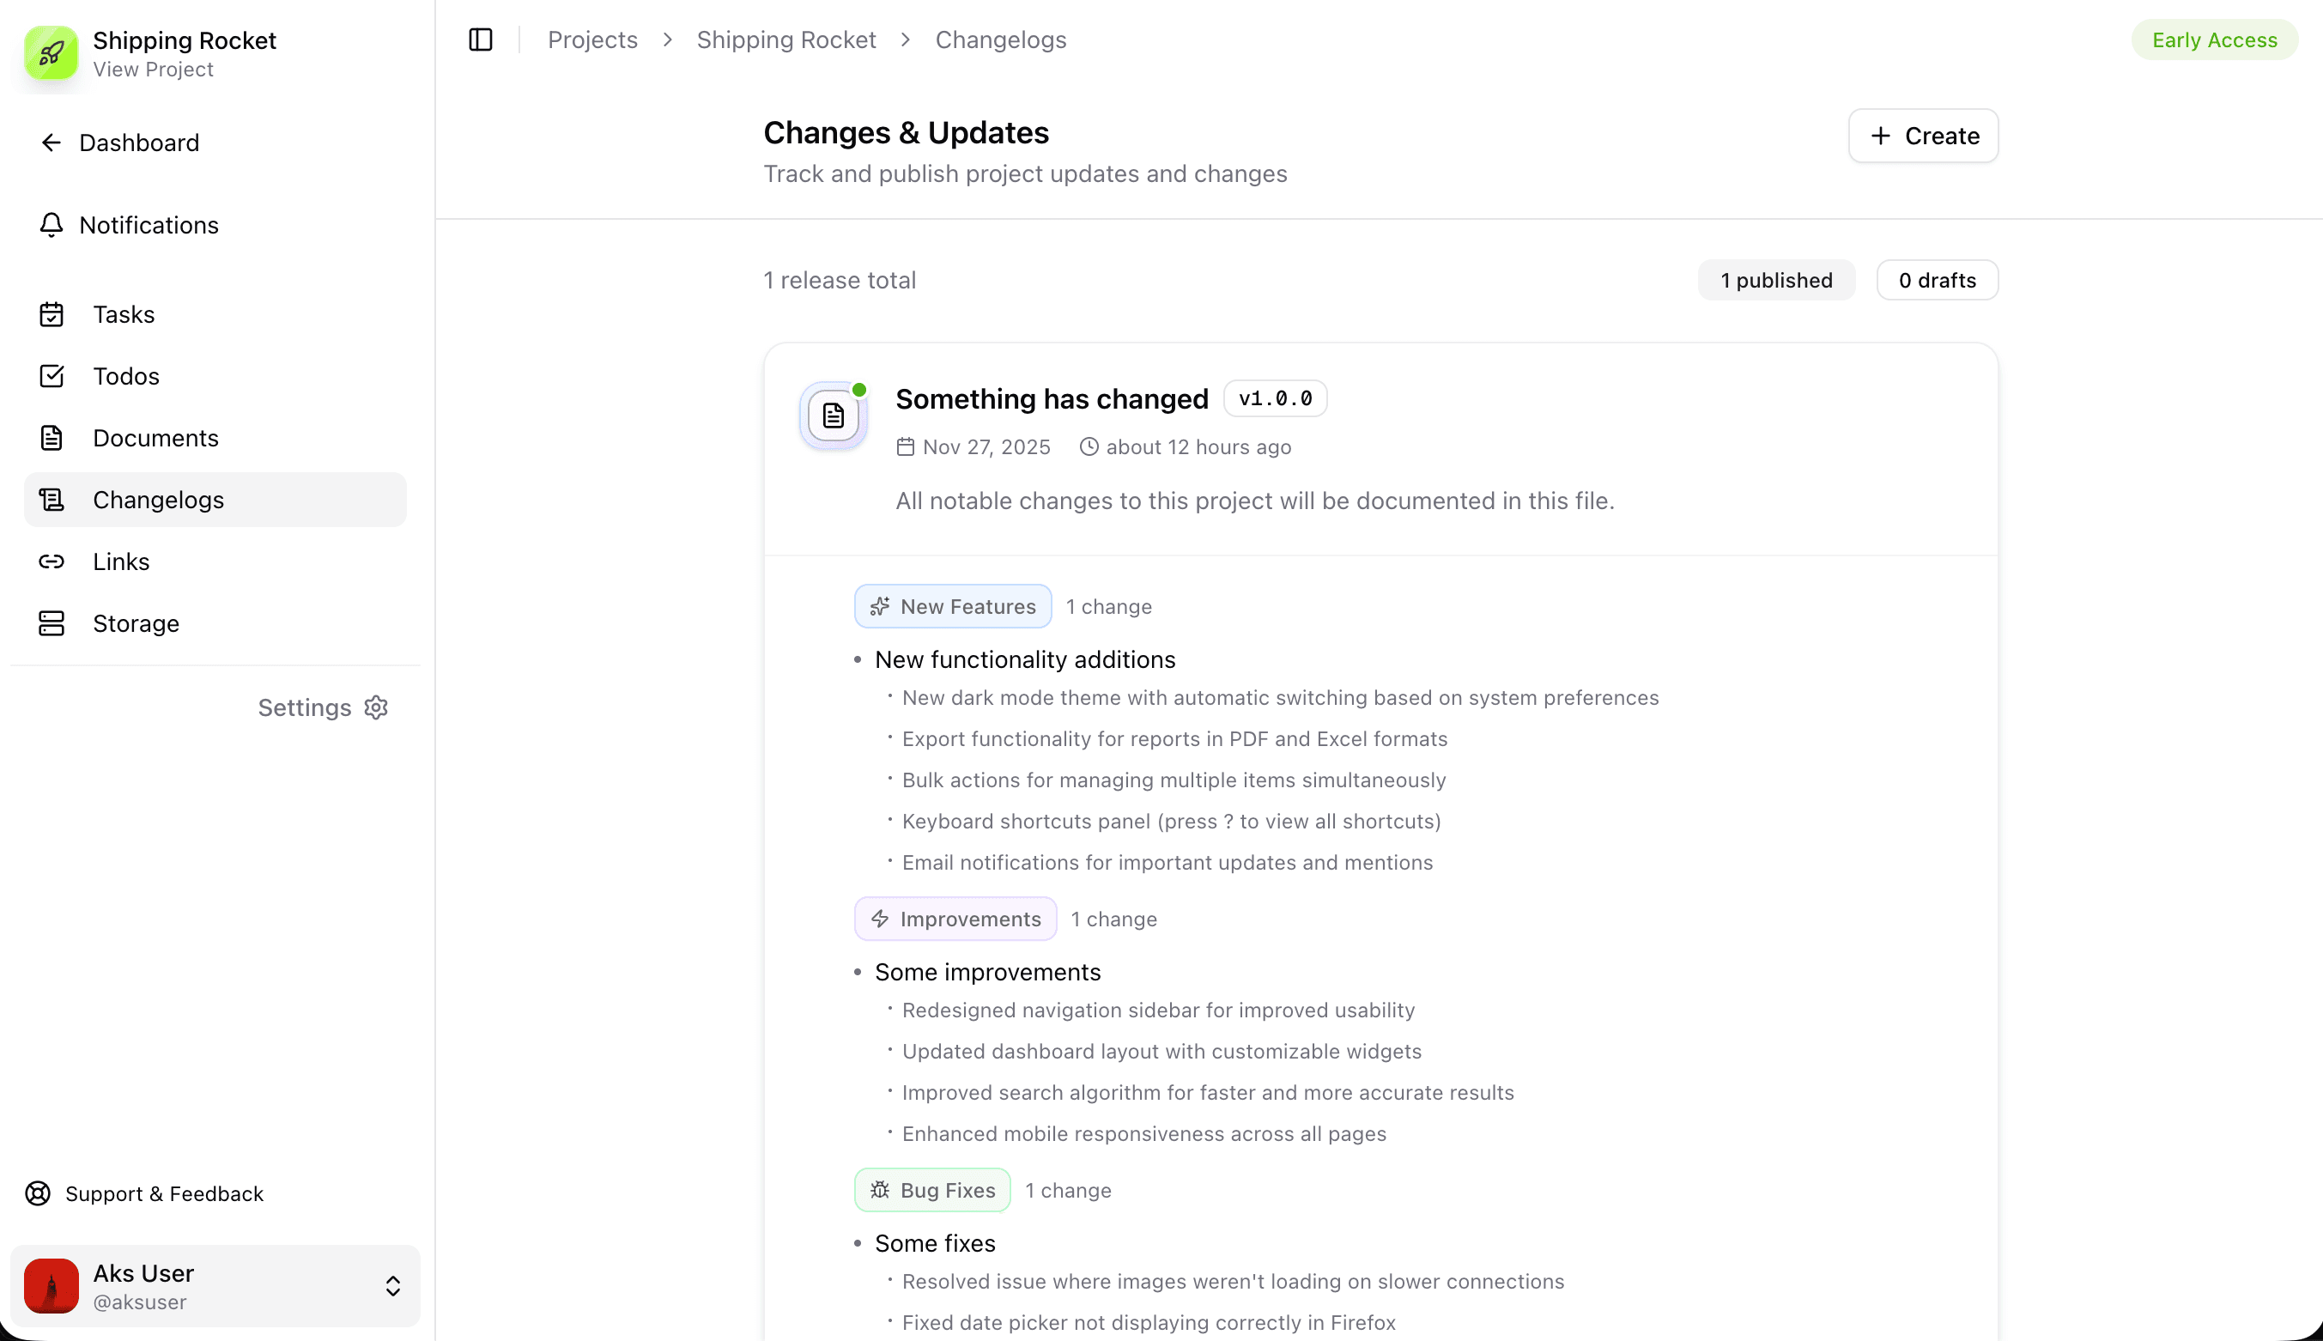Collapse the sidebar using panel toggle icon
Image resolution: width=2323 pixels, height=1341 pixels.
481,39
